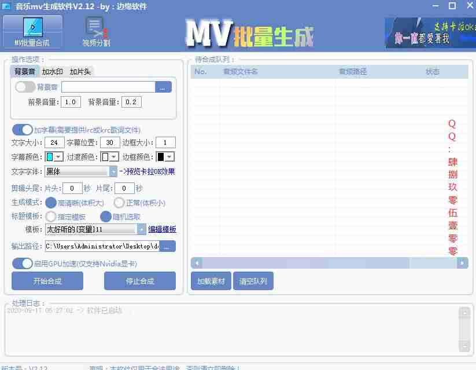The width and height of the screenshot is (476, 370).
Task: Click the queue scrollbar left arrow
Action: [x=197, y=263]
